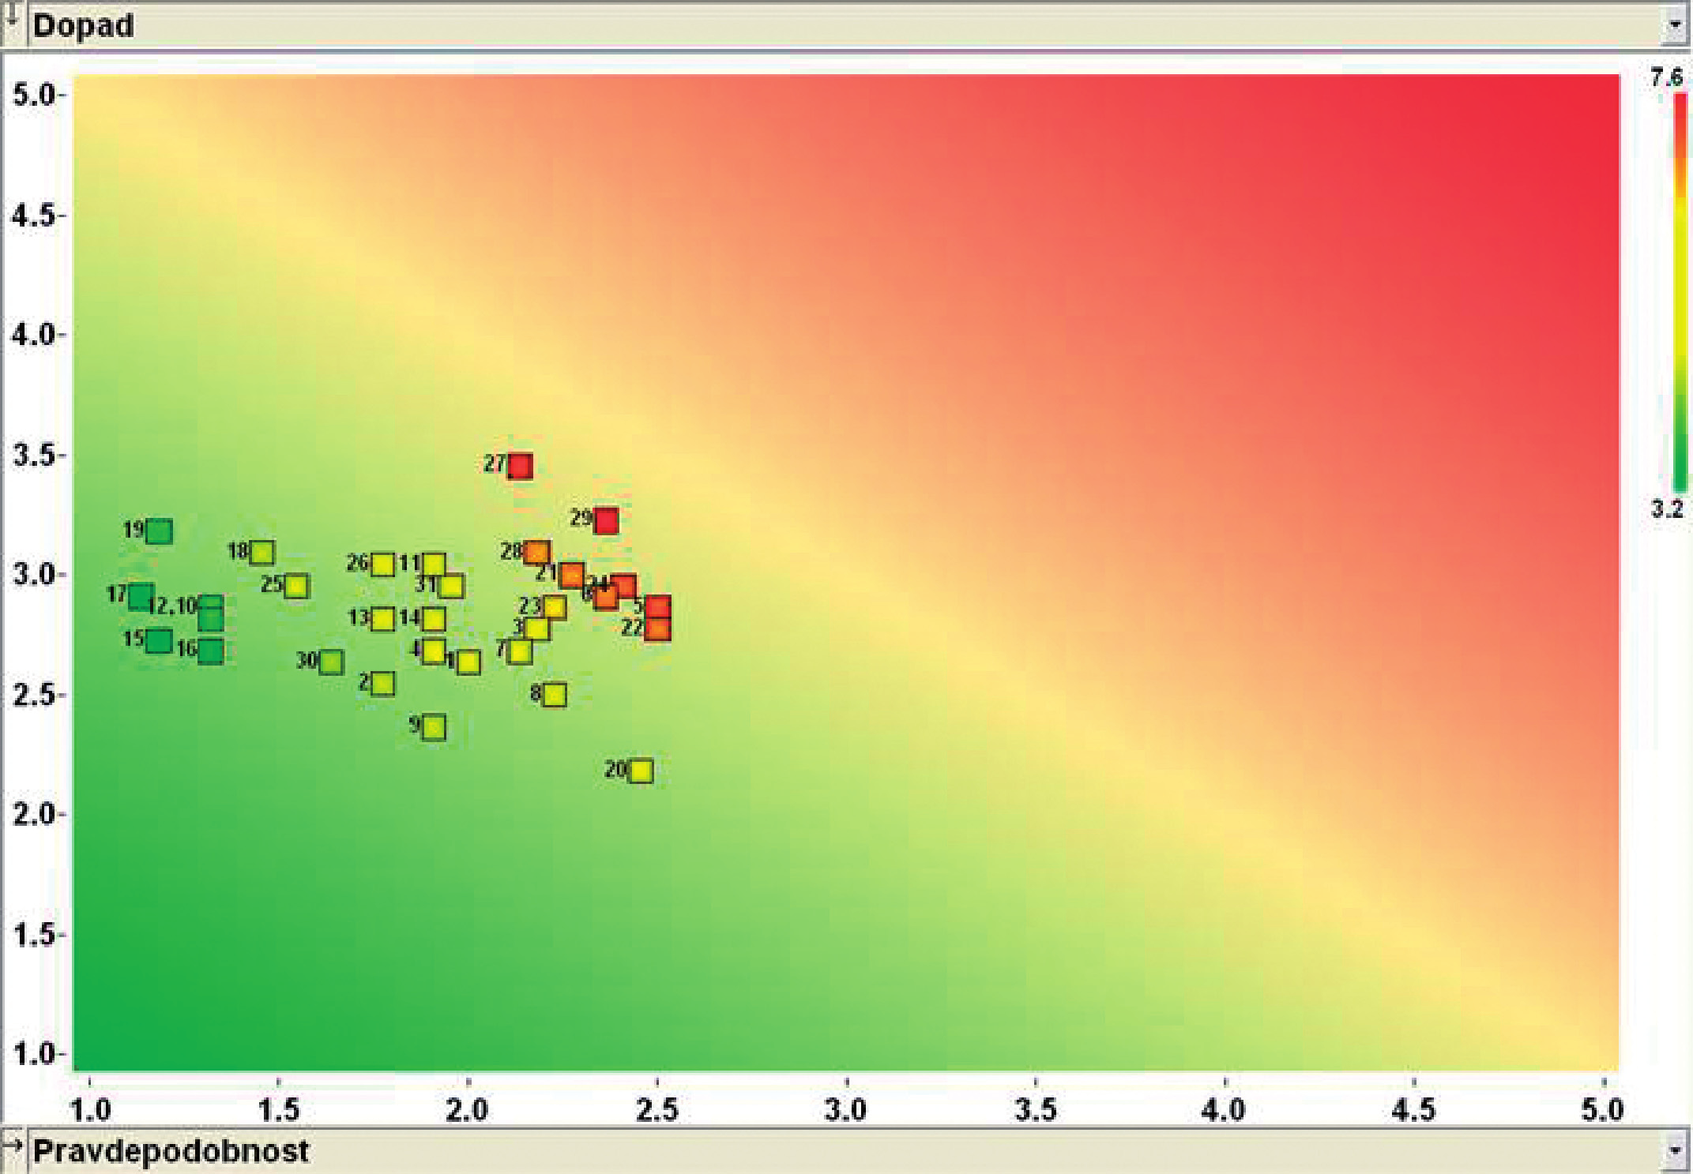1693x1174 pixels.
Task: Select the green marker labeled 19
Action: point(160,531)
